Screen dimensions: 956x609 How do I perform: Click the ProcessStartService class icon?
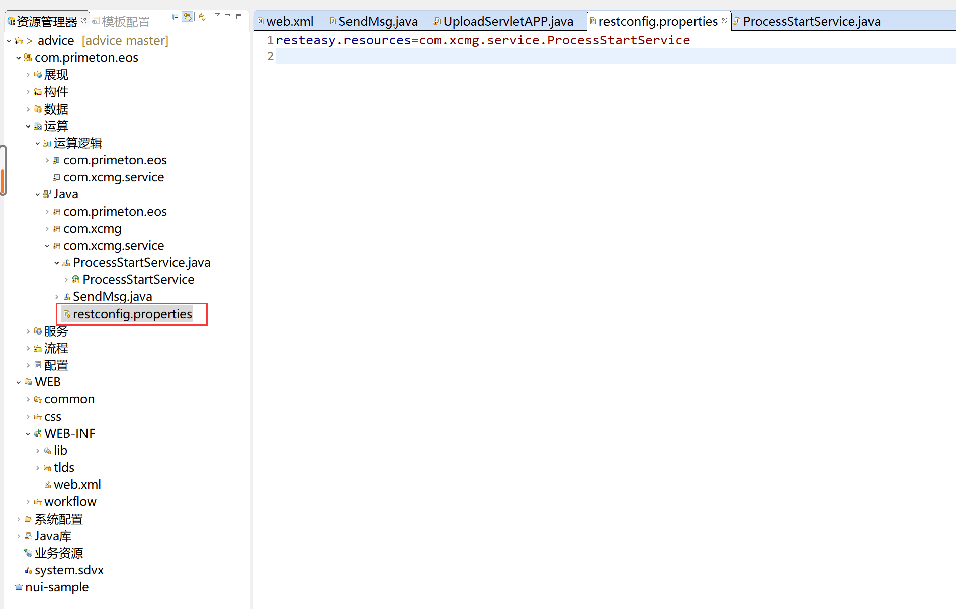pyautogui.click(x=76, y=280)
